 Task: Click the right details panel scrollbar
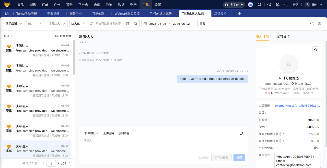(326, 94)
